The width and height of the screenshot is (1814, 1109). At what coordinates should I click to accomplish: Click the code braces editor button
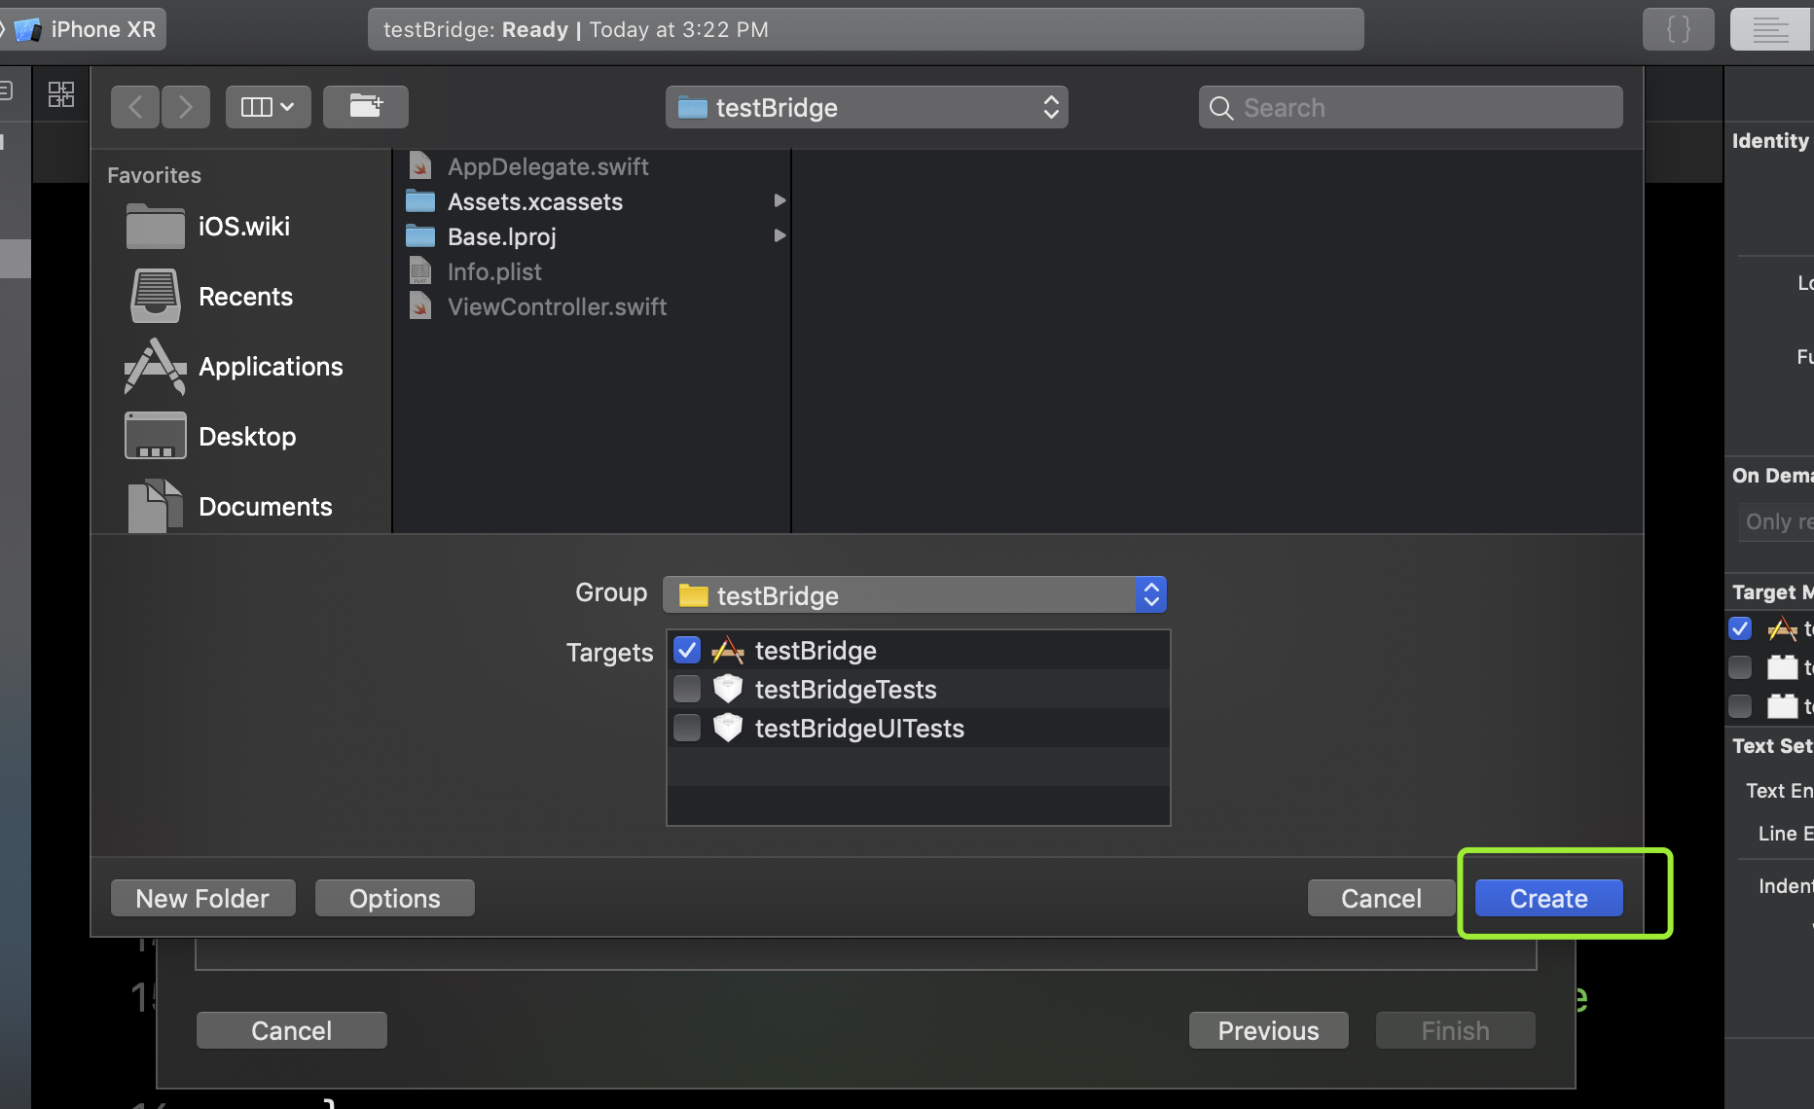1678,29
